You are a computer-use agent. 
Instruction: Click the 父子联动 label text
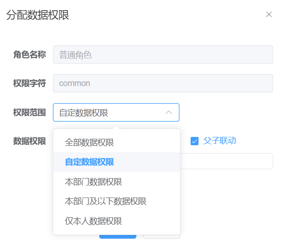coord(219,141)
